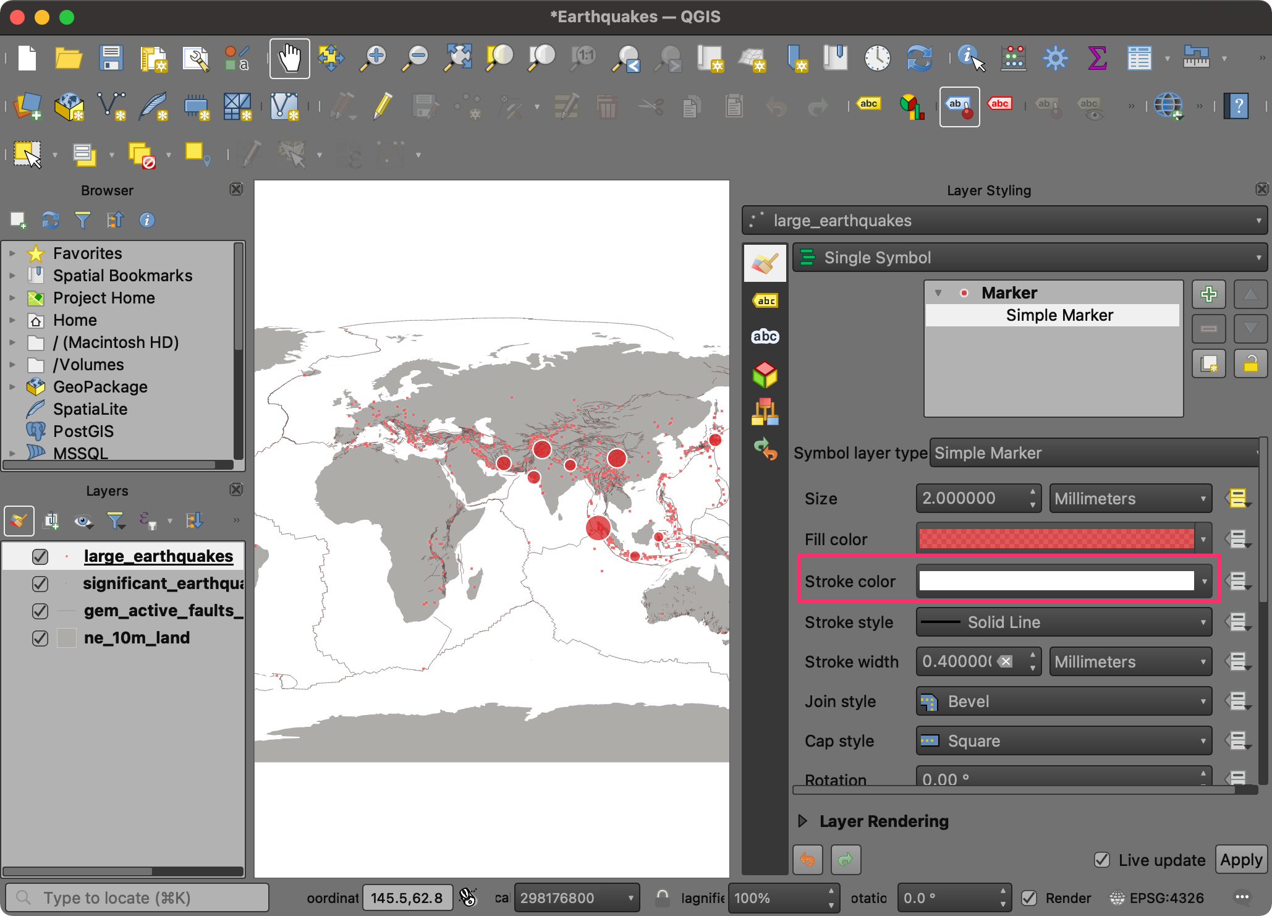Viewport: 1272px width, 916px height.
Task: Lock the symbol layer's color
Action: pos(1250,363)
